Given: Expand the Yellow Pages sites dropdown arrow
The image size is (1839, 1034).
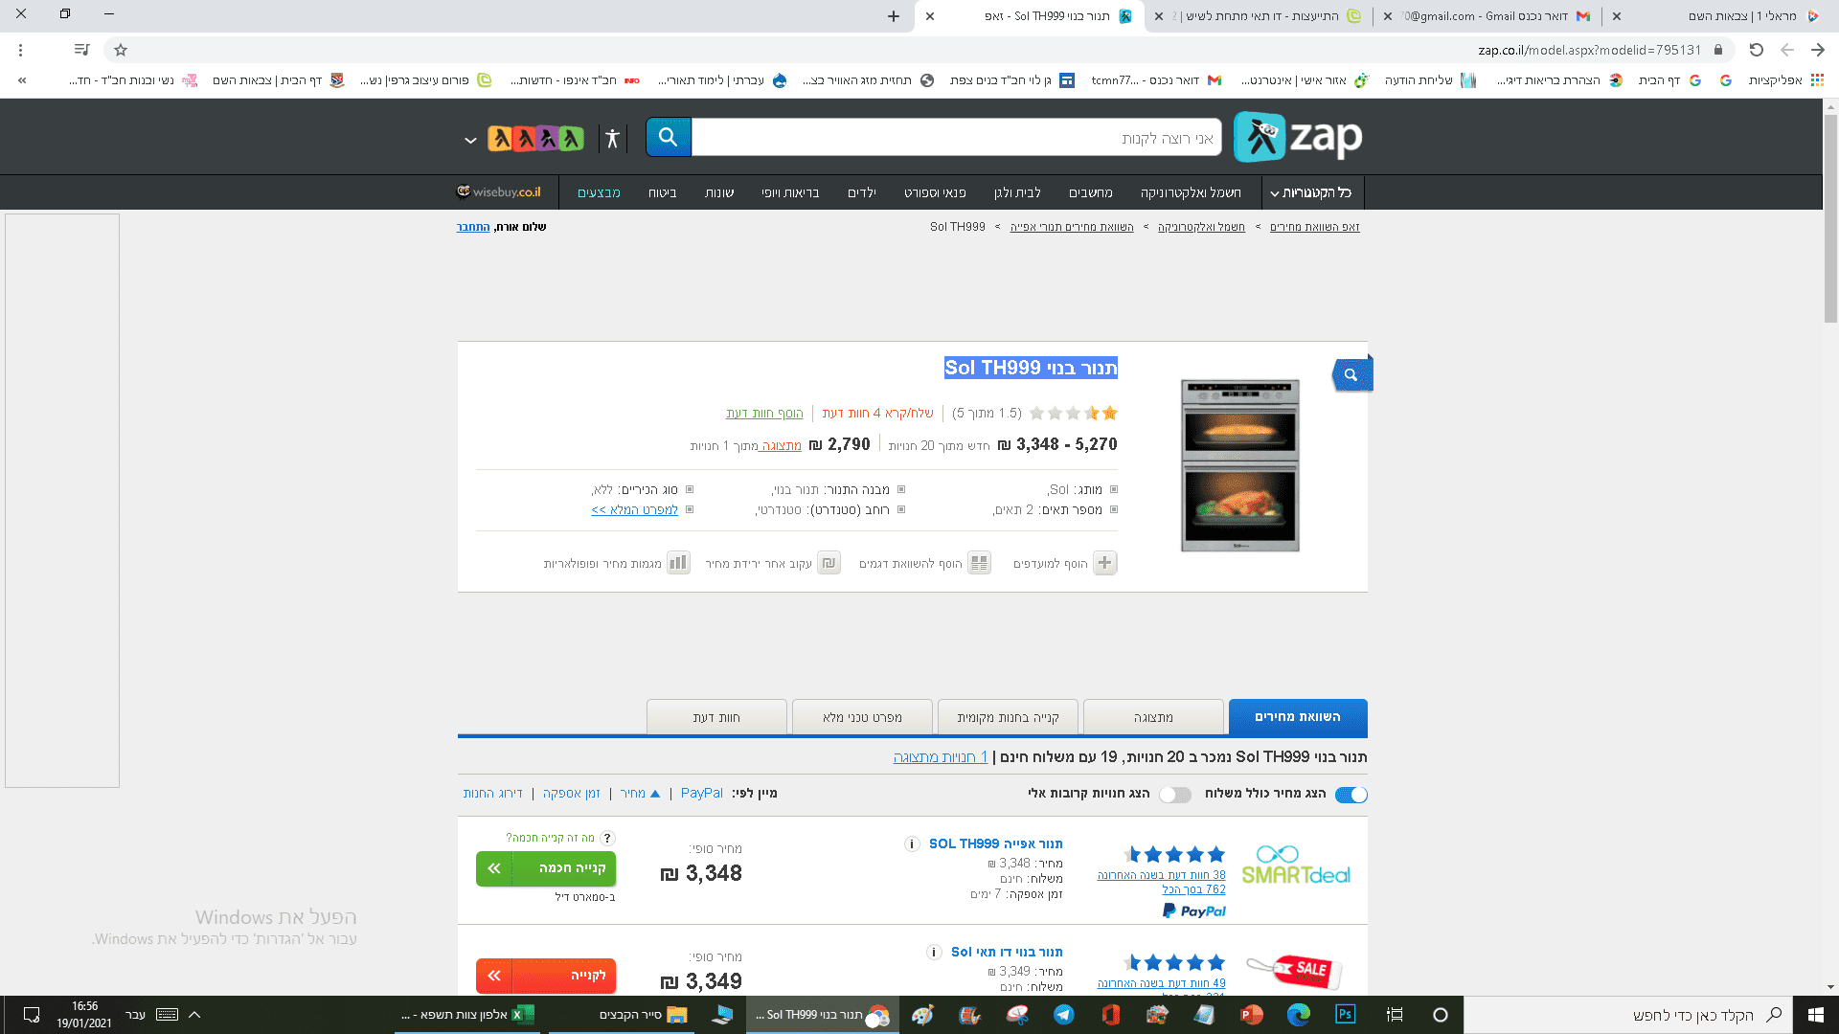Looking at the screenshot, I should pyautogui.click(x=470, y=140).
